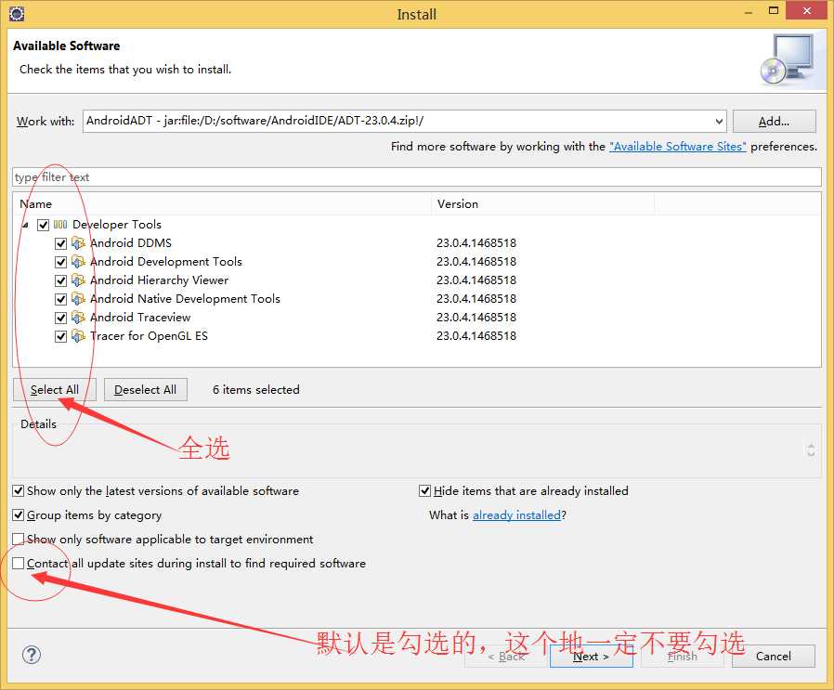Click the Android Traceview feature icon
834x690 pixels.
[x=78, y=318]
